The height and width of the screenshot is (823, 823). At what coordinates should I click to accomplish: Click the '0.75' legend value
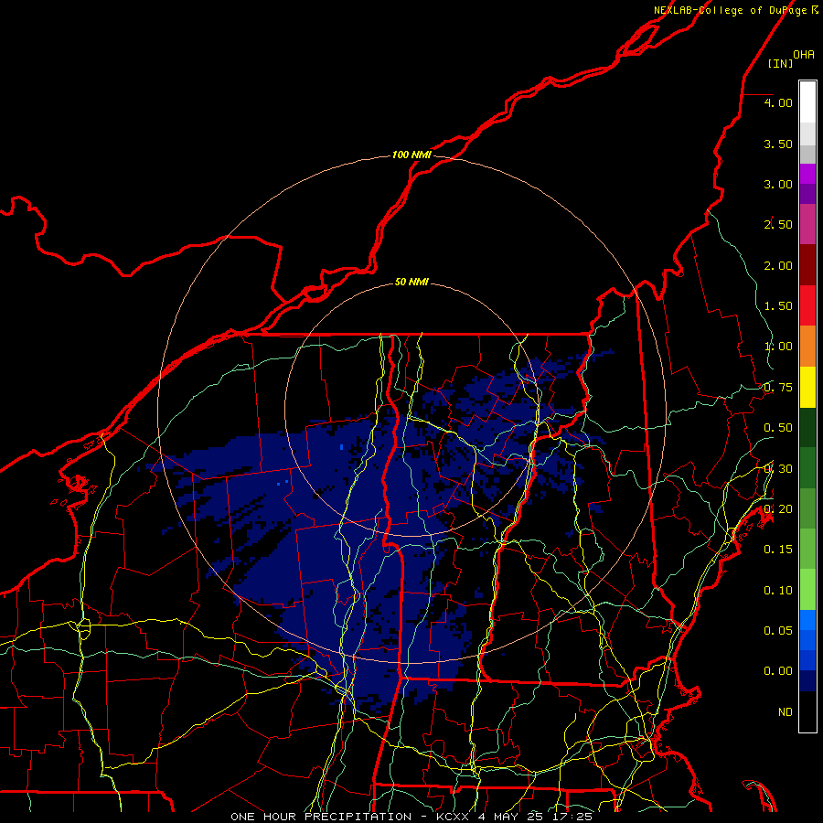click(778, 387)
